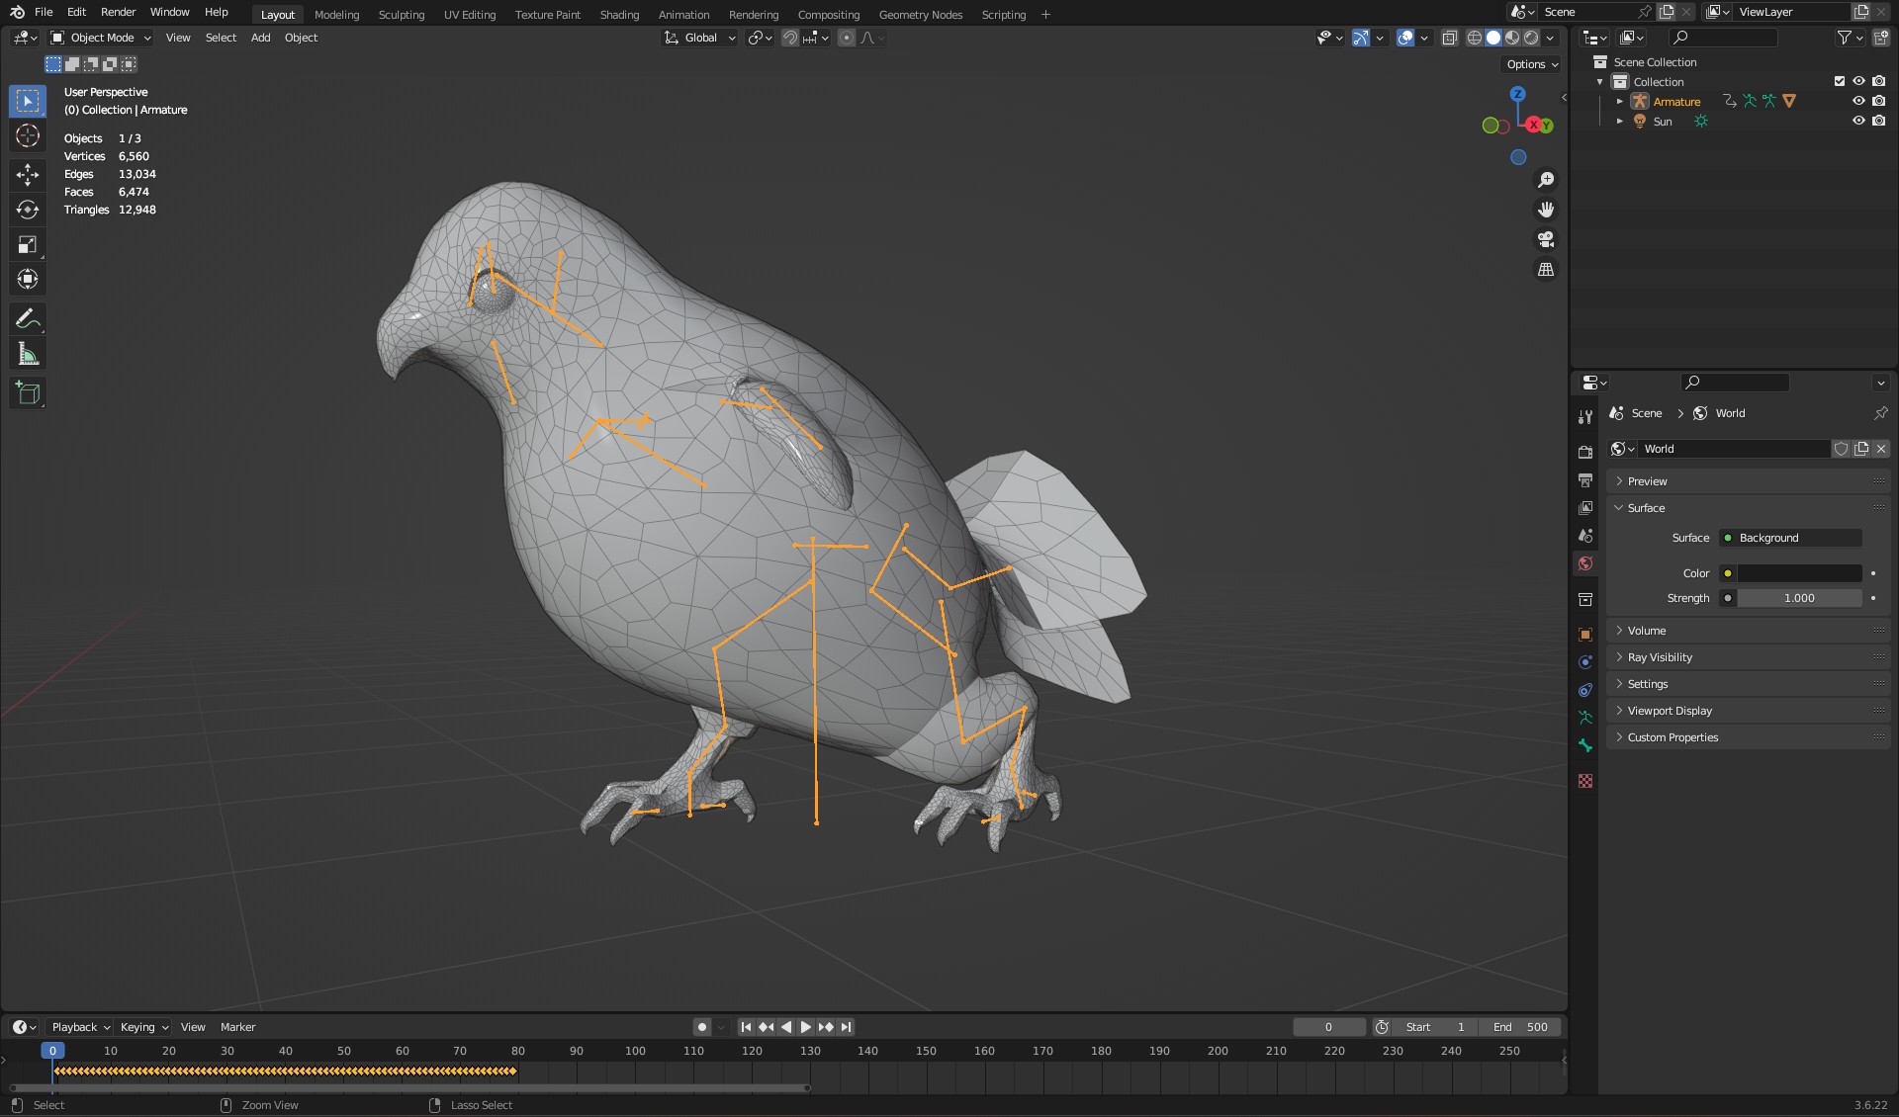Click the viewport Options button

click(x=1532, y=64)
